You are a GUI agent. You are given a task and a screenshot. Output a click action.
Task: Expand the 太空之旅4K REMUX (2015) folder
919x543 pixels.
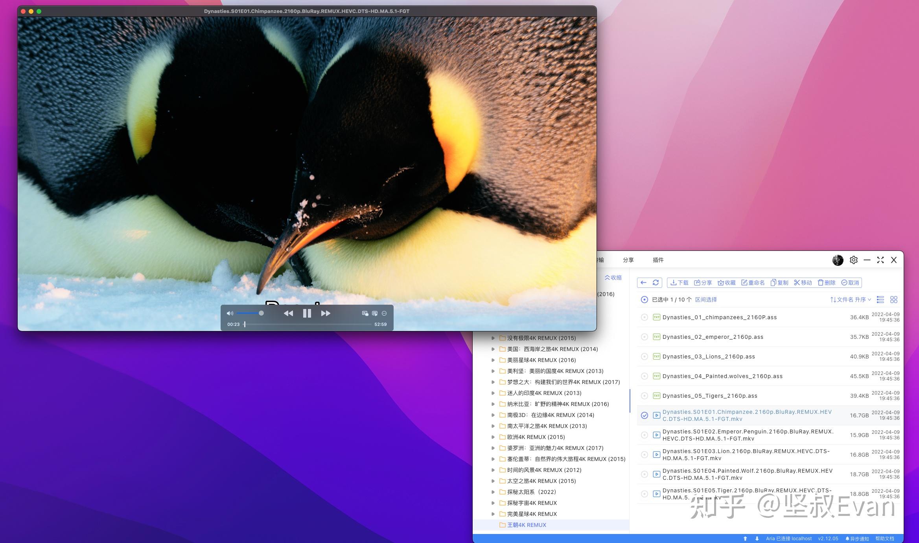[493, 481]
